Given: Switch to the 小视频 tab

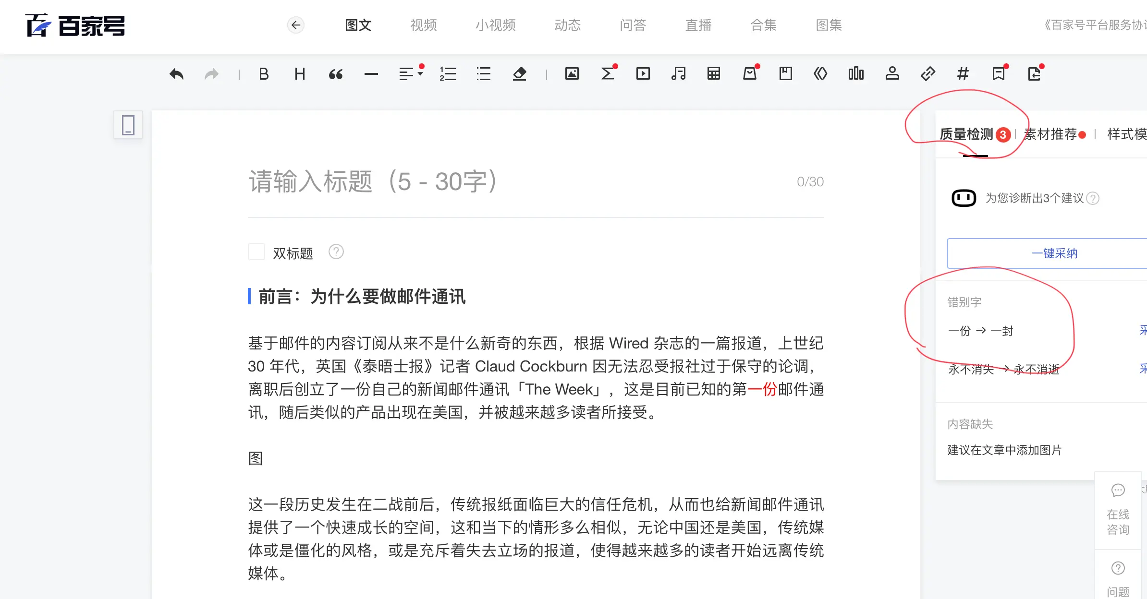Looking at the screenshot, I should [496, 25].
